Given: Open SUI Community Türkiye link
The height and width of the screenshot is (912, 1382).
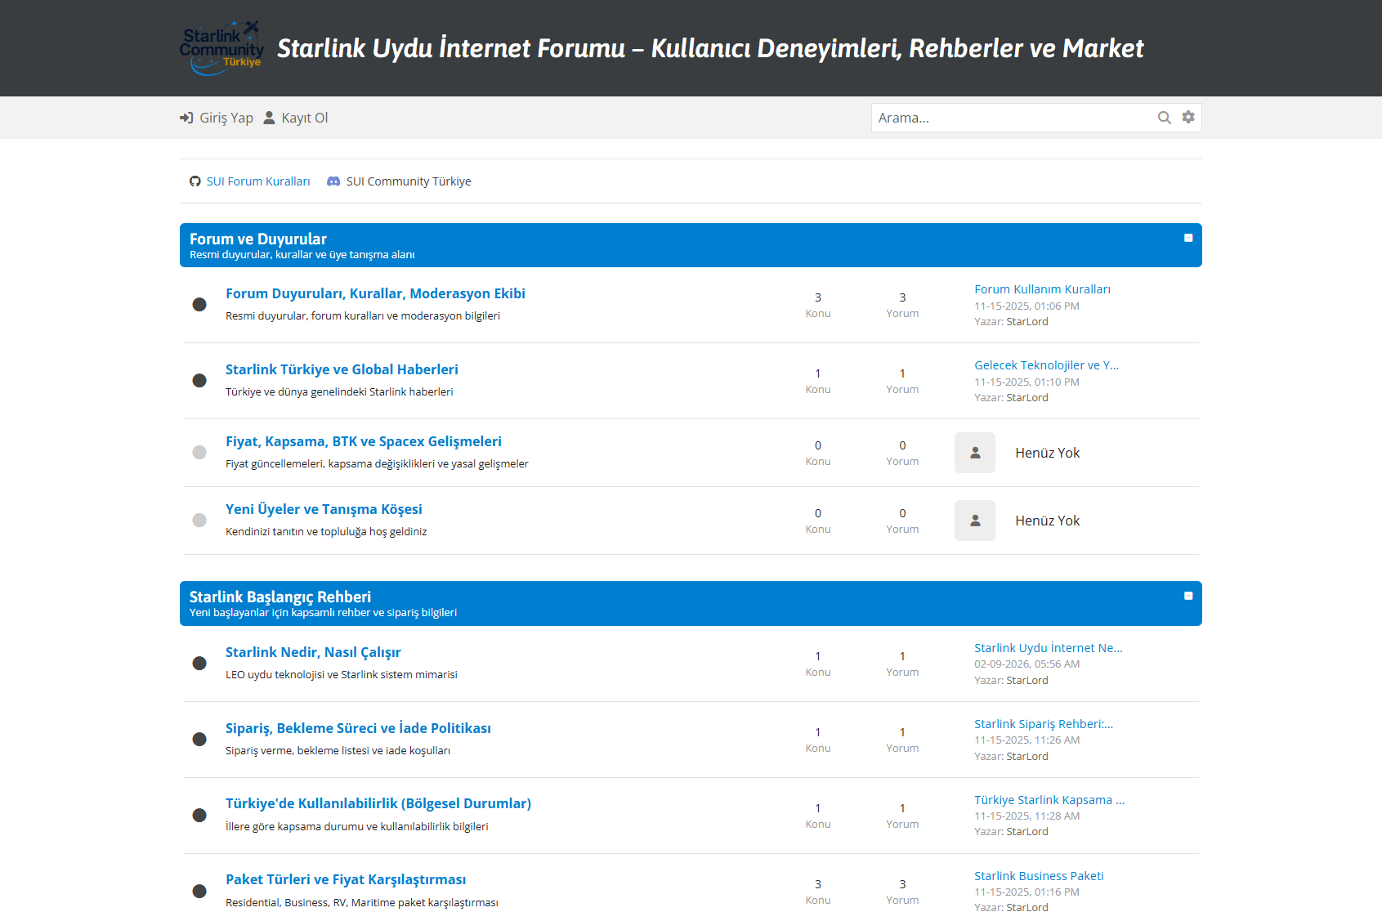Looking at the screenshot, I should [409, 181].
